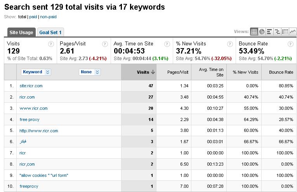
Task: Show paid search traffic
Action: (x=33, y=17)
